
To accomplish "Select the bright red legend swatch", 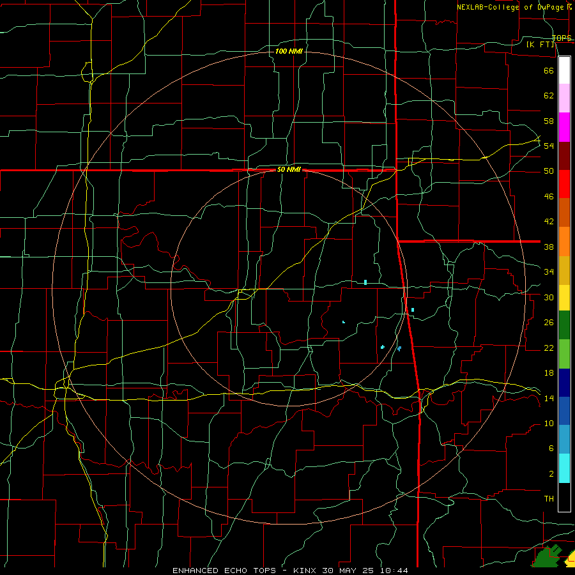I will point(564,184).
